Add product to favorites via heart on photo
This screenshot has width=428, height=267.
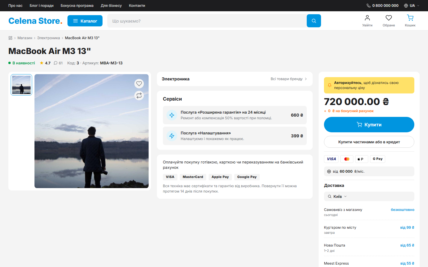[139, 84]
